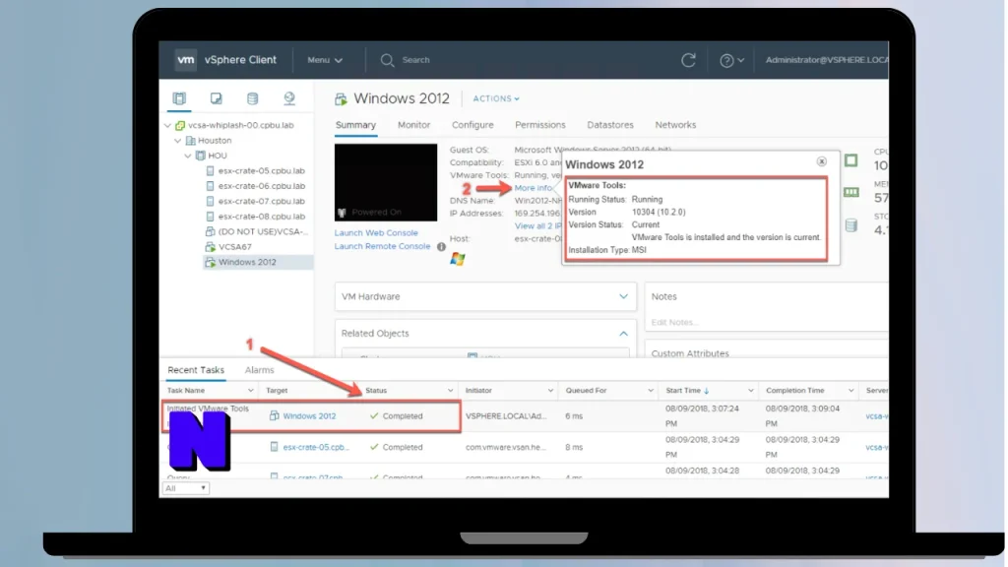Open the Windows 2012 target link in tasks
Screen dimensions: 1008x567
309,416
